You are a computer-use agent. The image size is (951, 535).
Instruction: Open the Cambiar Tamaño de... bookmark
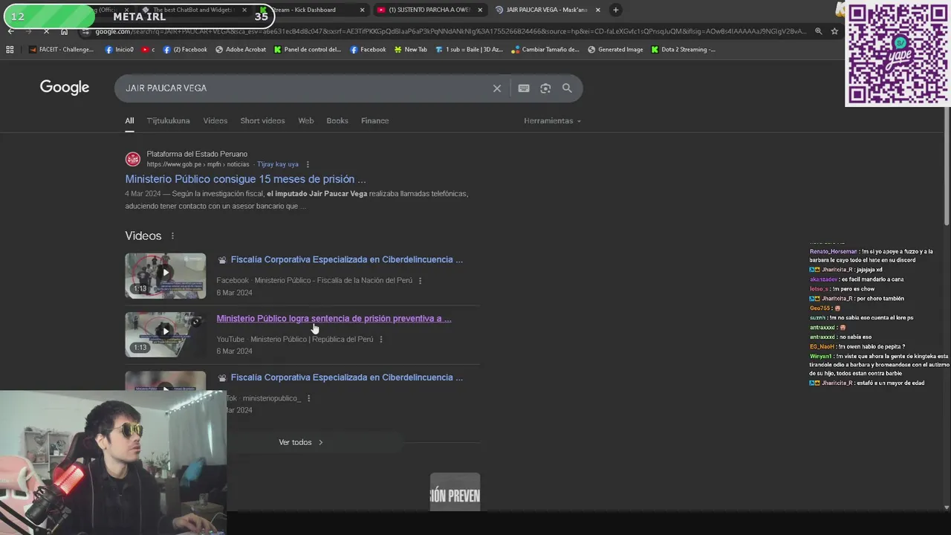pyautogui.click(x=545, y=50)
